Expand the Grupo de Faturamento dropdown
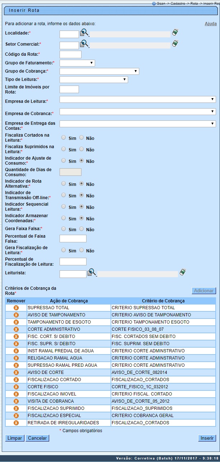 point(77,63)
